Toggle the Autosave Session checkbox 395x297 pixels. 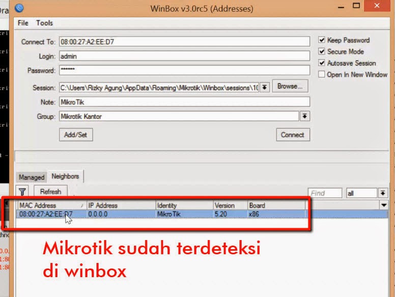[321, 63]
